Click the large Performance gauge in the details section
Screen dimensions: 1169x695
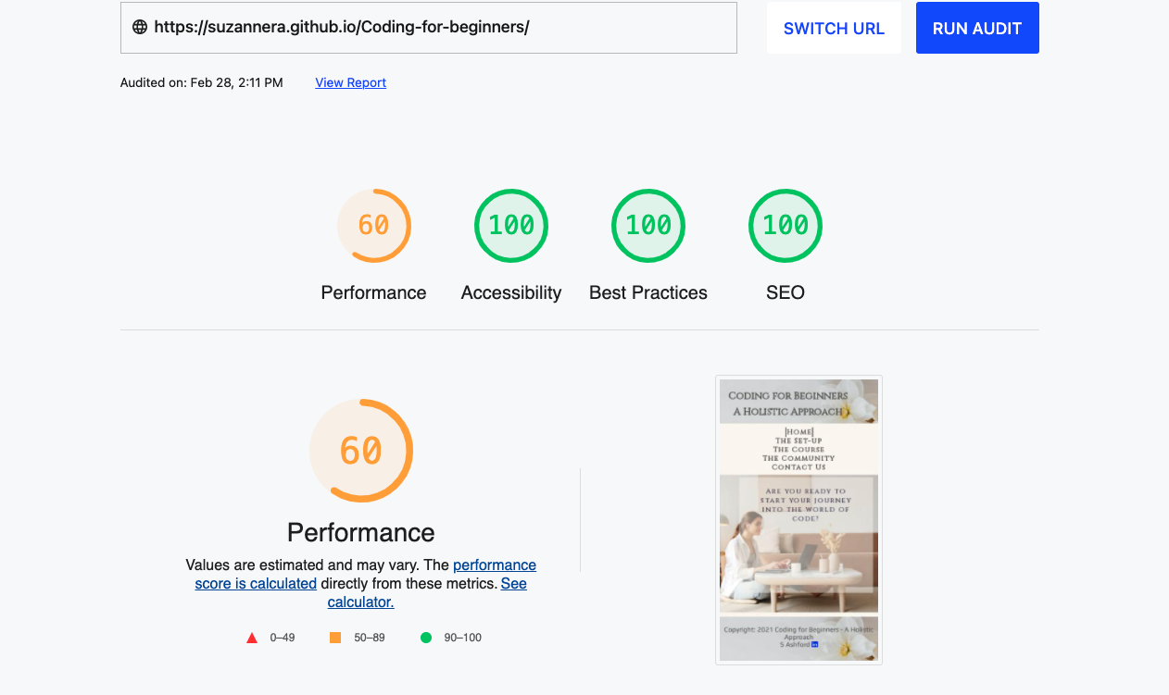pyautogui.click(x=360, y=450)
